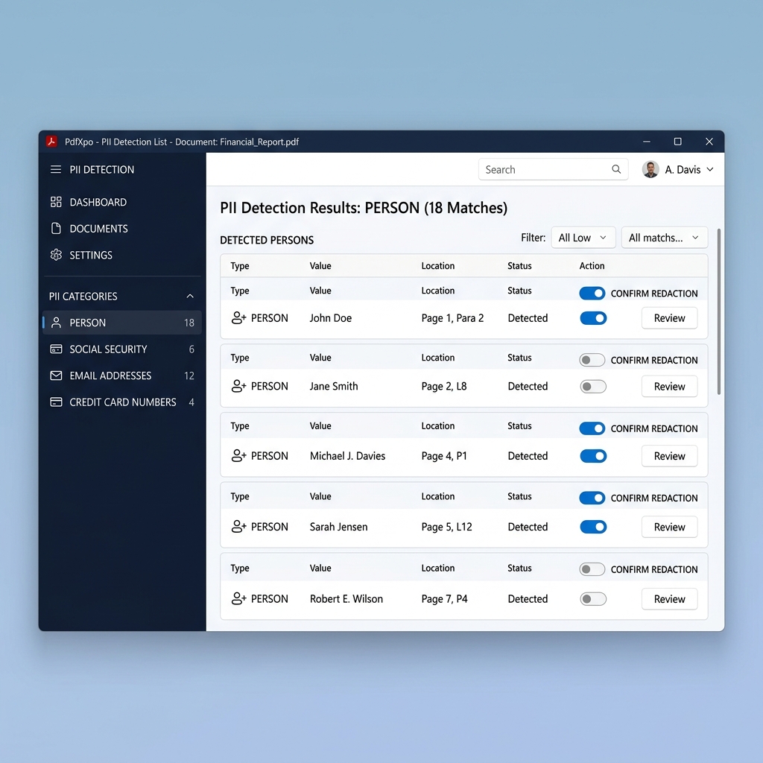Viewport: 763px width, 763px height.
Task: Click the Email Addresses envelope icon
Action: click(55, 376)
